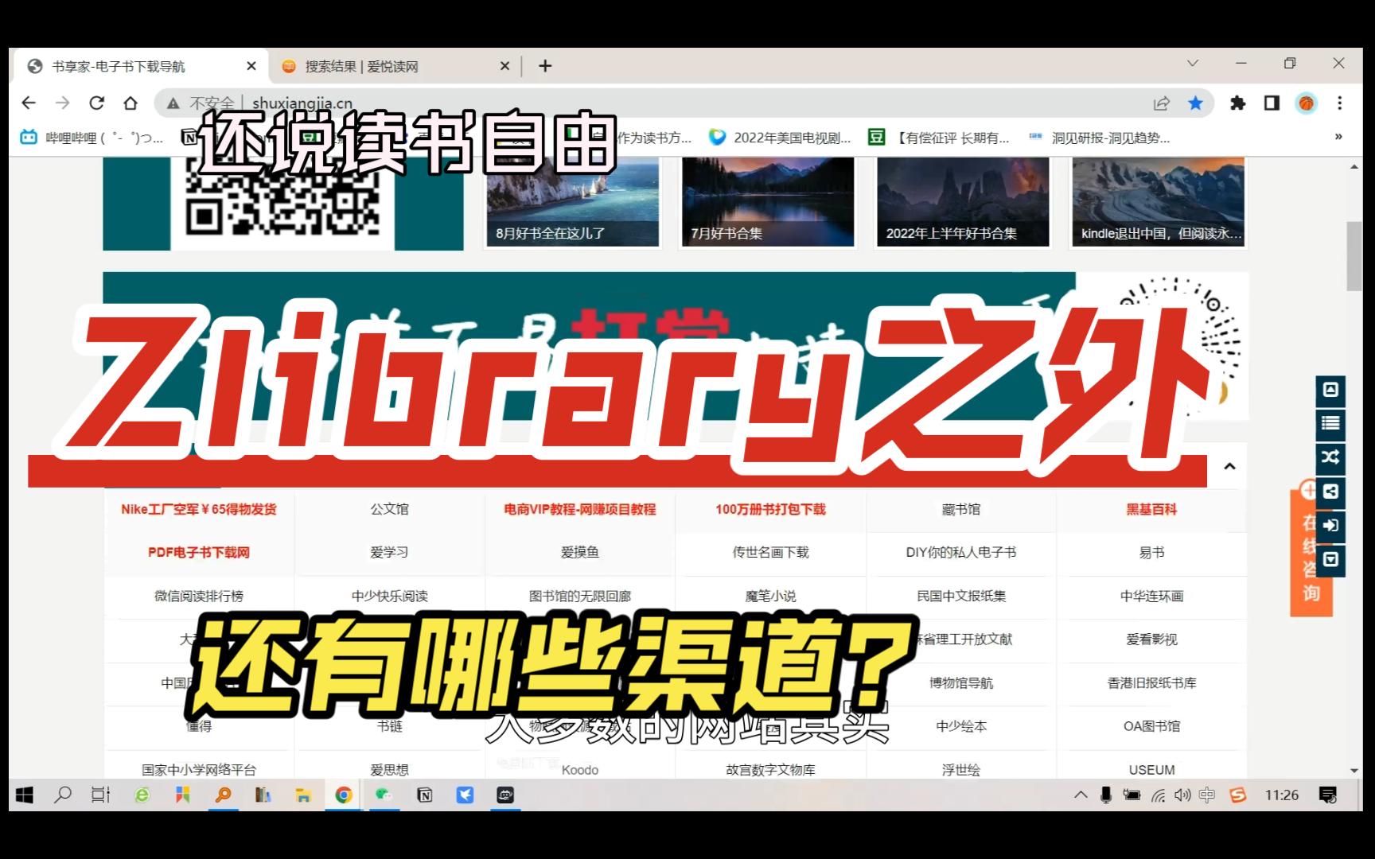Switch to 书享家-电子书下载导航 tab
Screen dimensions: 1375x859
[x=138, y=66]
